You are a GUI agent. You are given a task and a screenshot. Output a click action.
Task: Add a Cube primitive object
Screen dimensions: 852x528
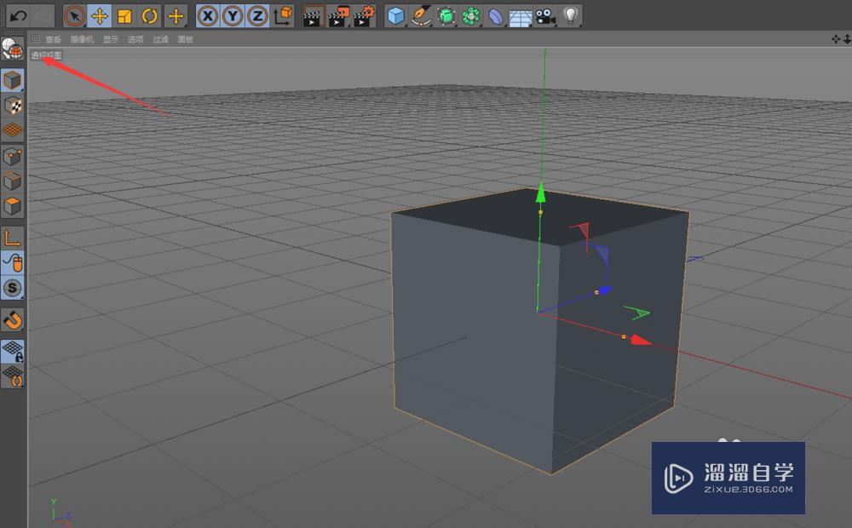pos(396,16)
